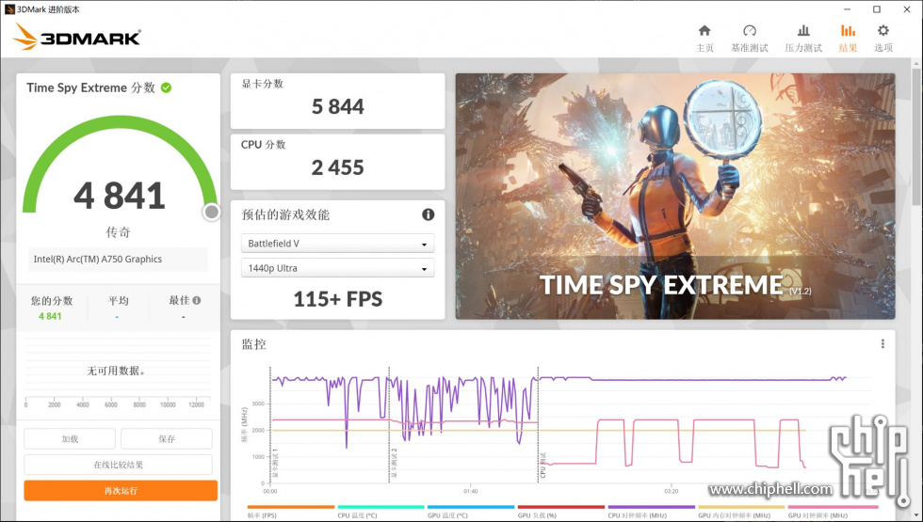This screenshot has height=522, width=923.
Task: Click info icon next to 最佳
Action: pyautogui.click(x=197, y=300)
